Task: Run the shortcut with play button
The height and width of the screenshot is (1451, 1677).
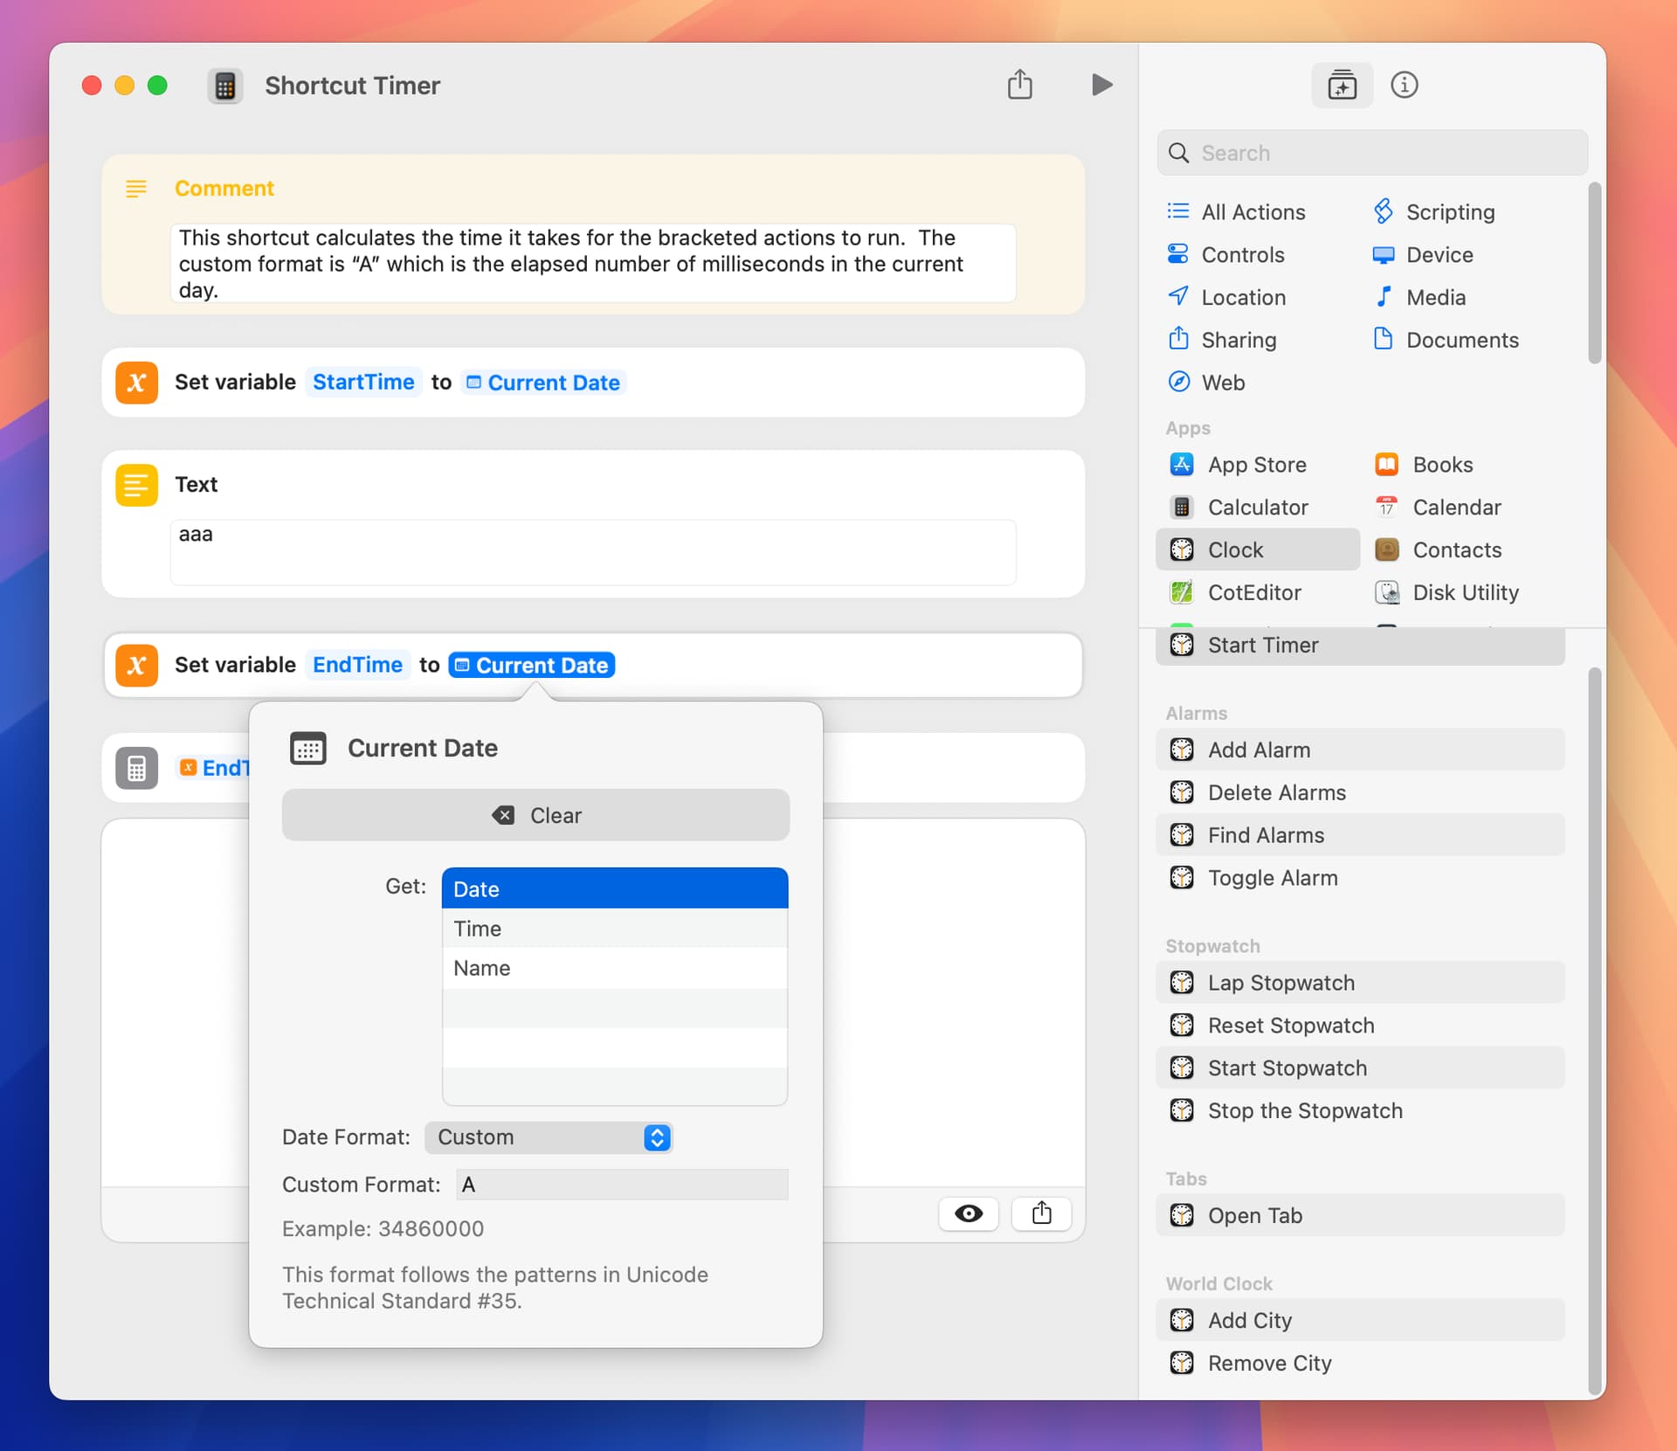Action: [1101, 85]
